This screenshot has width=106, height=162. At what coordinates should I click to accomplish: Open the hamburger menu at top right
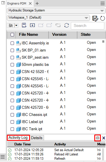pyautogui.click(x=103, y=3)
